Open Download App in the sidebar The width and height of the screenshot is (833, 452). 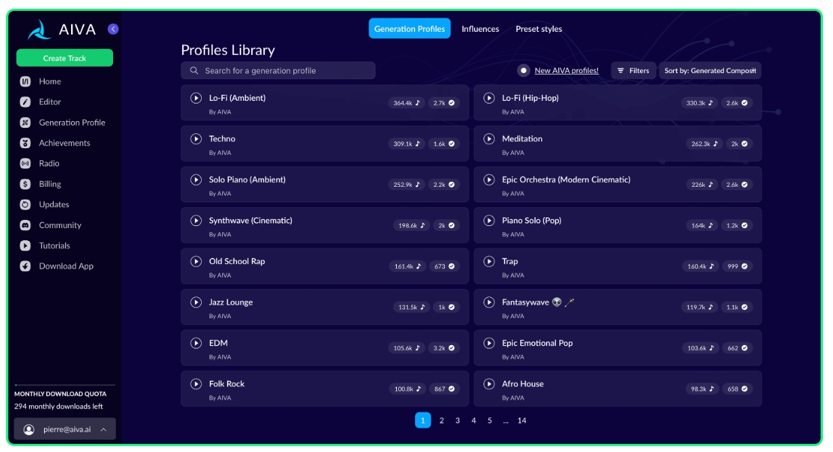point(66,266)
